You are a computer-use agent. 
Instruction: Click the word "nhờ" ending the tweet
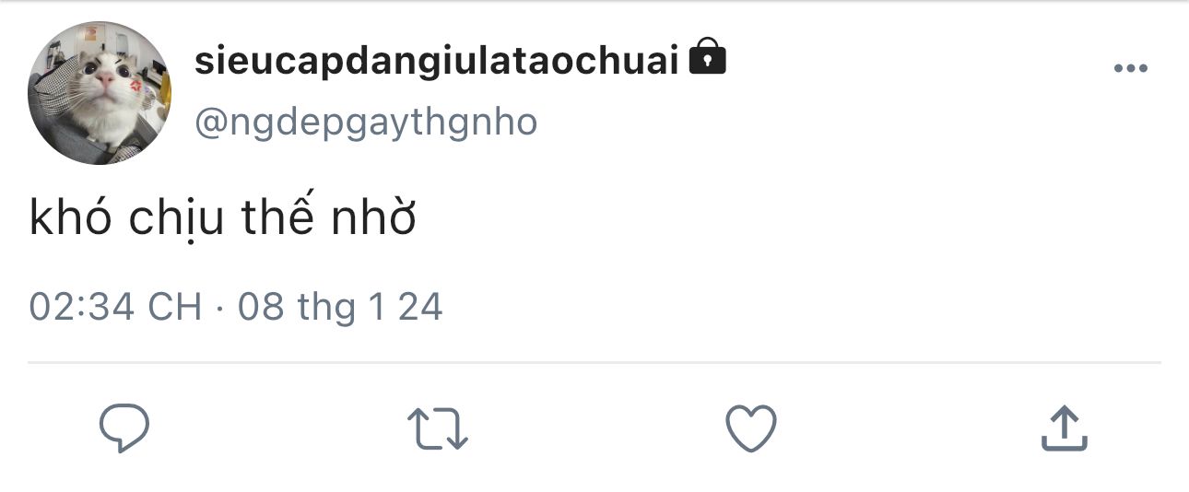coord(373,219)
